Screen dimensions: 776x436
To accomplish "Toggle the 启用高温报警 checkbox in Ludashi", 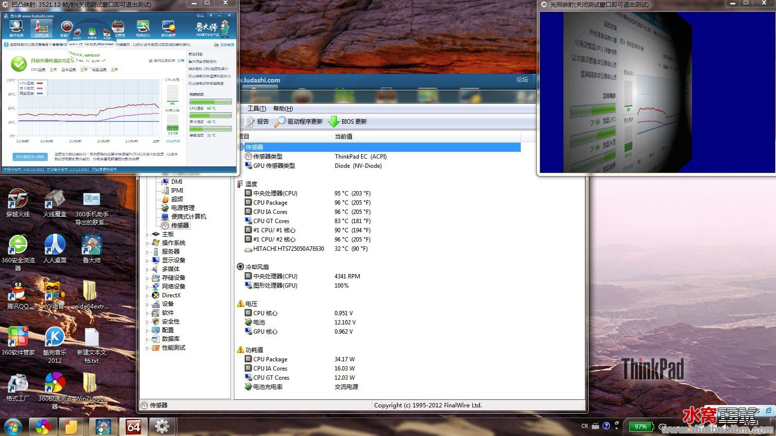I will click(x=150, y=61).
